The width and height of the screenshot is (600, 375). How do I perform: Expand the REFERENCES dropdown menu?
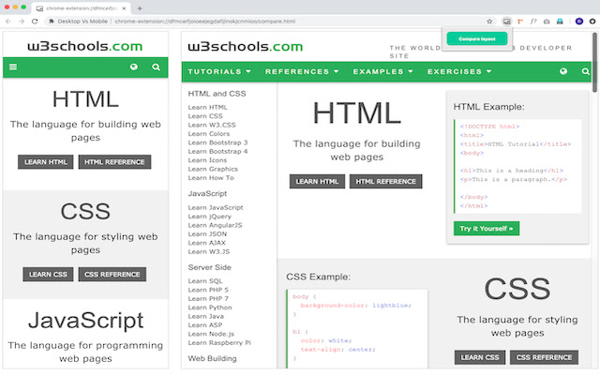coord(302,71)
